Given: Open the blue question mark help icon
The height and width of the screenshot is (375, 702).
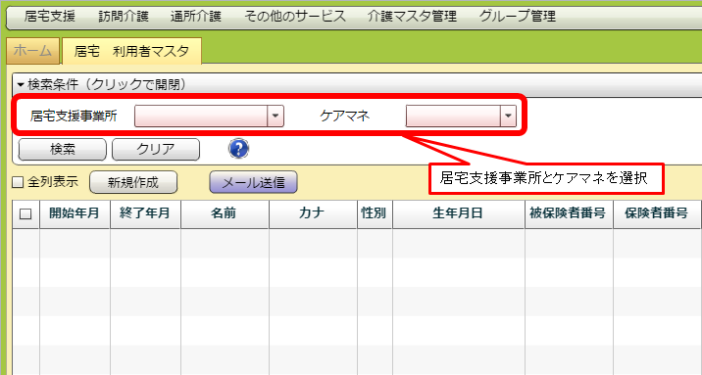Looking at the screenshot, I should click(x=238, y=149).
